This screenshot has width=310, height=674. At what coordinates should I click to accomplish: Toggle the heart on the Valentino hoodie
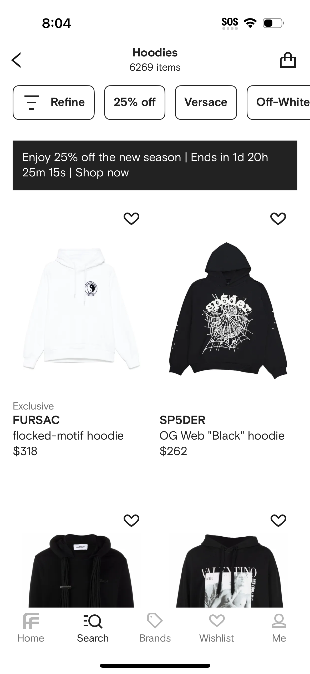278,520
